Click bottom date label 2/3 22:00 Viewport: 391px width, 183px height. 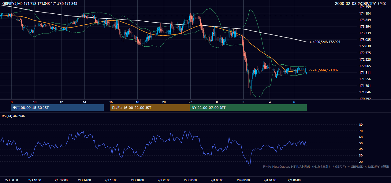click(x=190, y=180)
